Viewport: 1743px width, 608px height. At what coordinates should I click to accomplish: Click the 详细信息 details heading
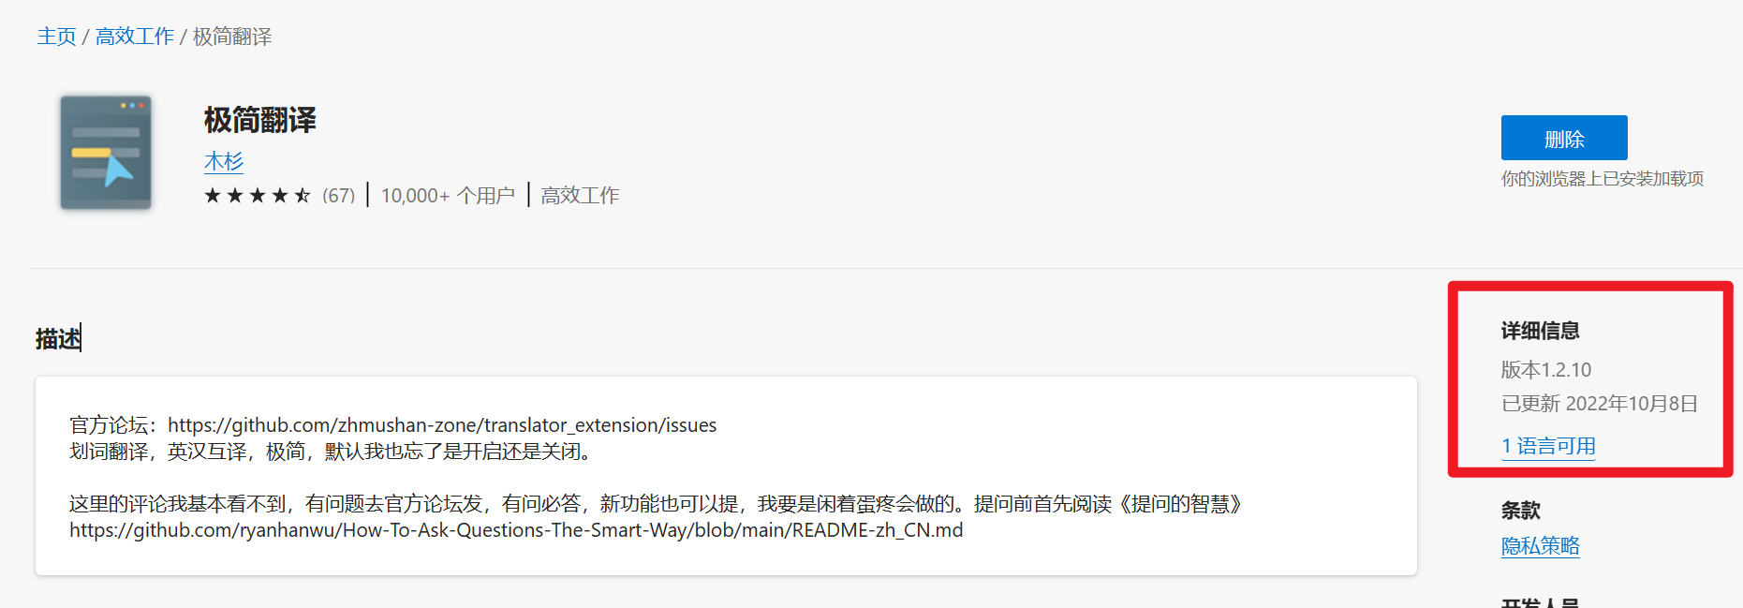(1540, 331)
